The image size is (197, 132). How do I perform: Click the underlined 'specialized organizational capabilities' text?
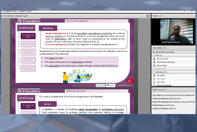click(x=94, y=33)
